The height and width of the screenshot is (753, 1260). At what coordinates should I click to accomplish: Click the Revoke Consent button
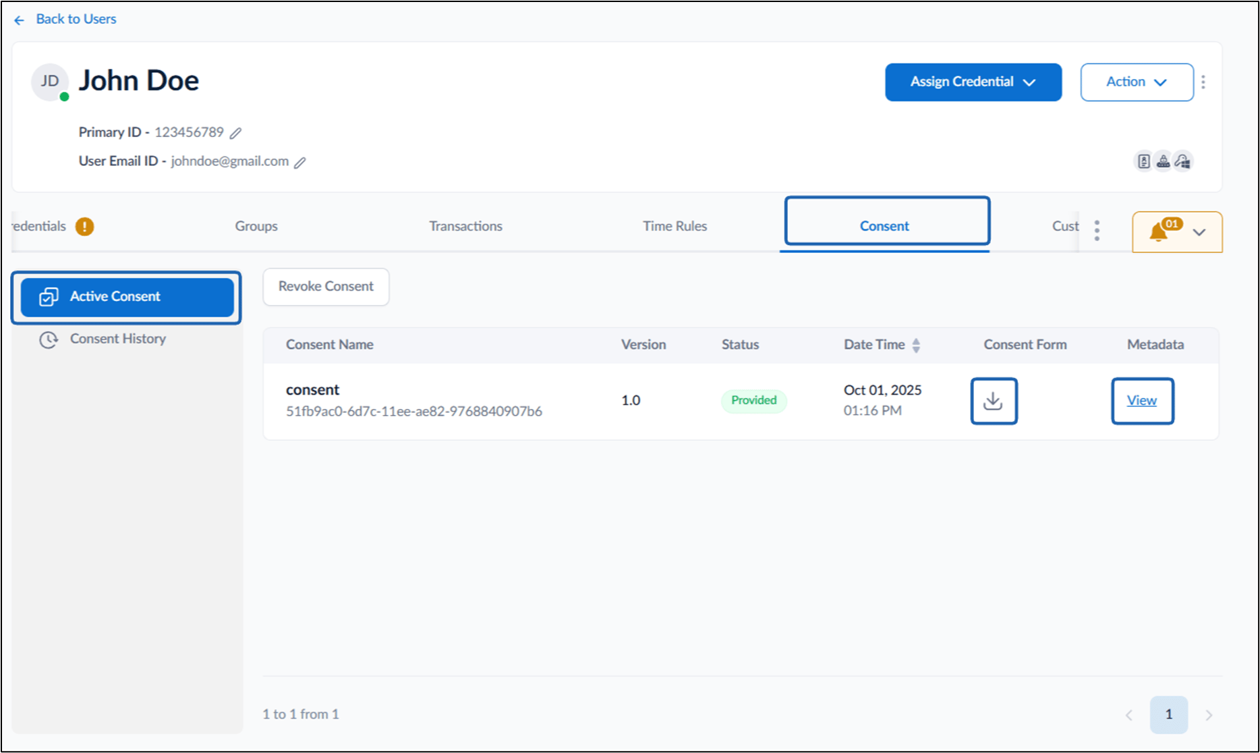coord(326,287)
